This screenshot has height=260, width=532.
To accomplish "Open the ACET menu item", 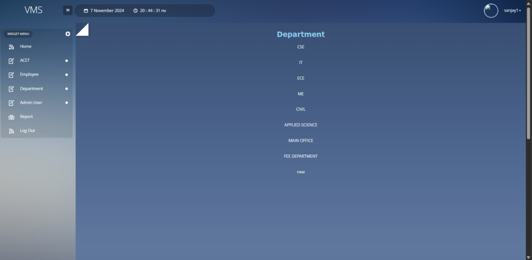I will tap(25, 60).
